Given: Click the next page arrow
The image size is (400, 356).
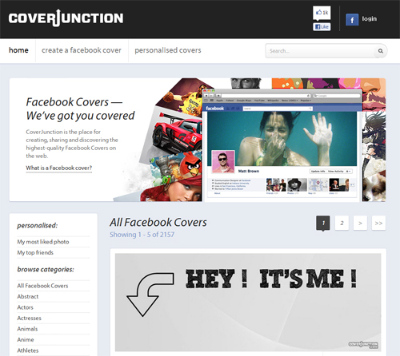Looking at the screenshot, I should pyautogui.click(x=360, y=223).
